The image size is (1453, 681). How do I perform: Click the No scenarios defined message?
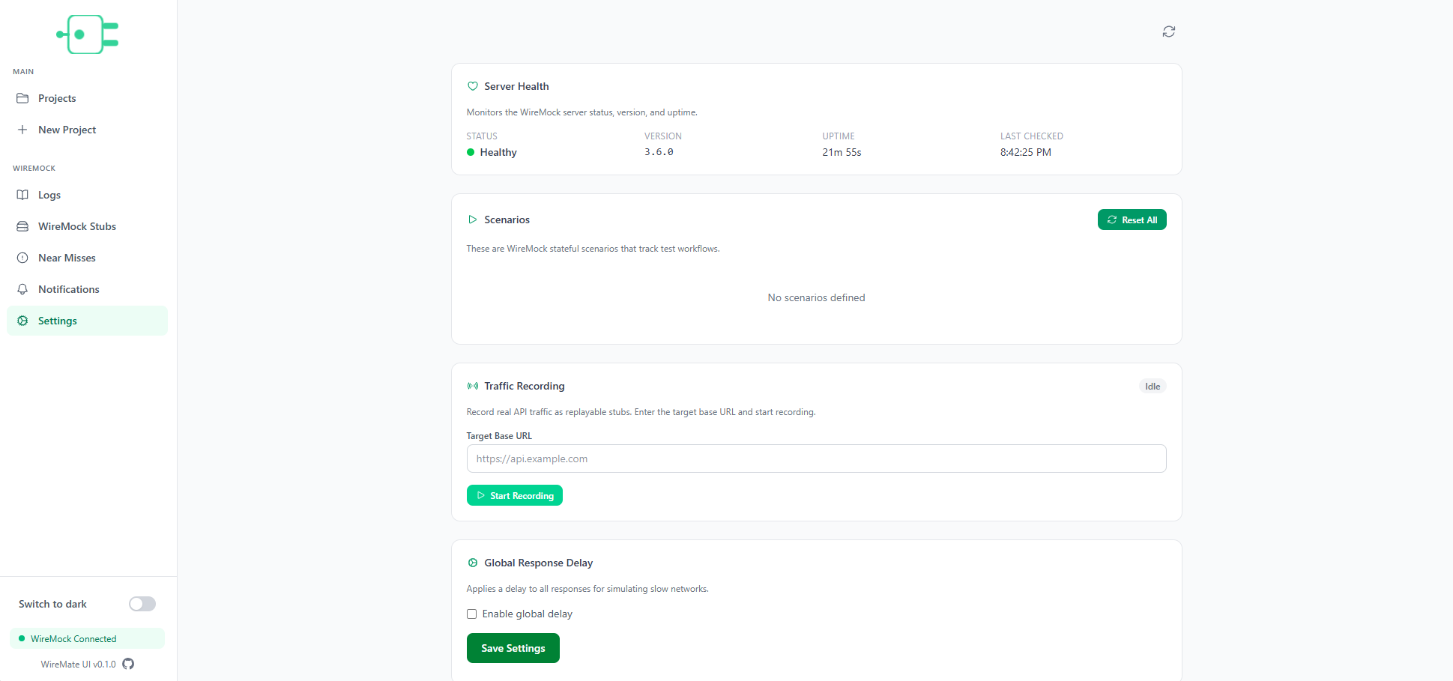(x=816, y=297)
